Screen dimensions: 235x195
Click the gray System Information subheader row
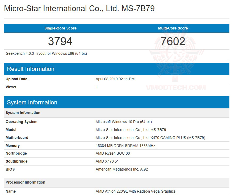point(117,113)
